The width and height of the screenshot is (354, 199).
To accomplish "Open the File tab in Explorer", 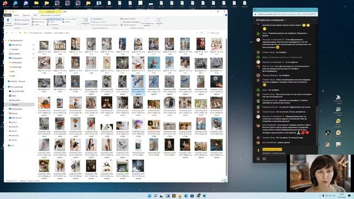I will point(8,15).
